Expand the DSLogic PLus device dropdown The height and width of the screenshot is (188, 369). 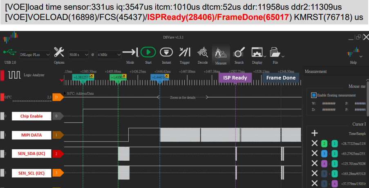tap(36, 54)
